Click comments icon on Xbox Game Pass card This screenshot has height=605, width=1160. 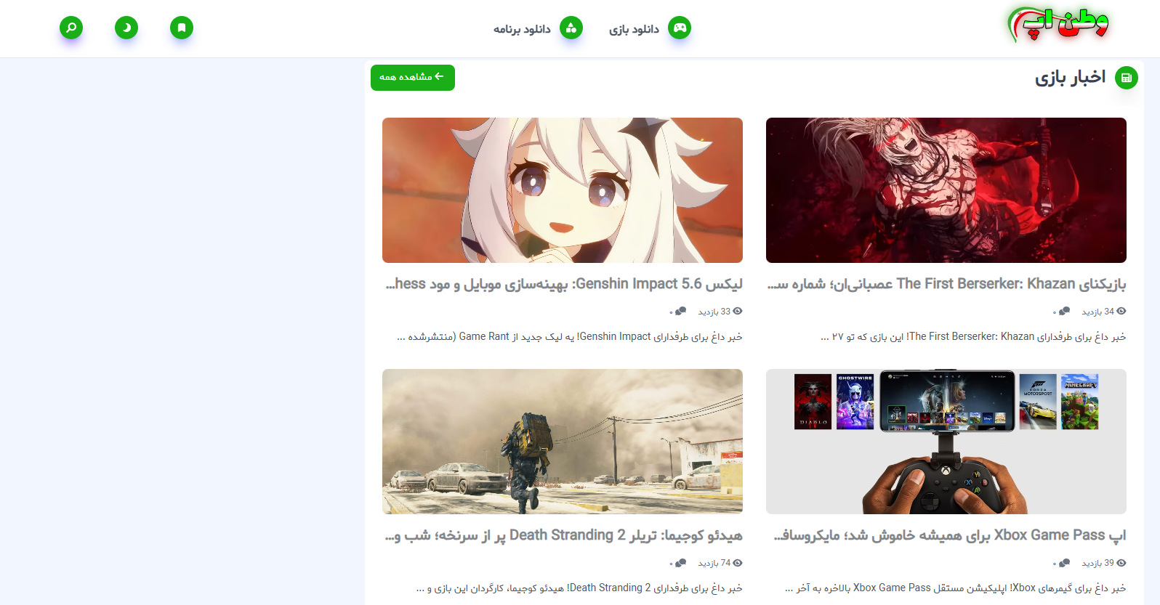click(1064, 563)
